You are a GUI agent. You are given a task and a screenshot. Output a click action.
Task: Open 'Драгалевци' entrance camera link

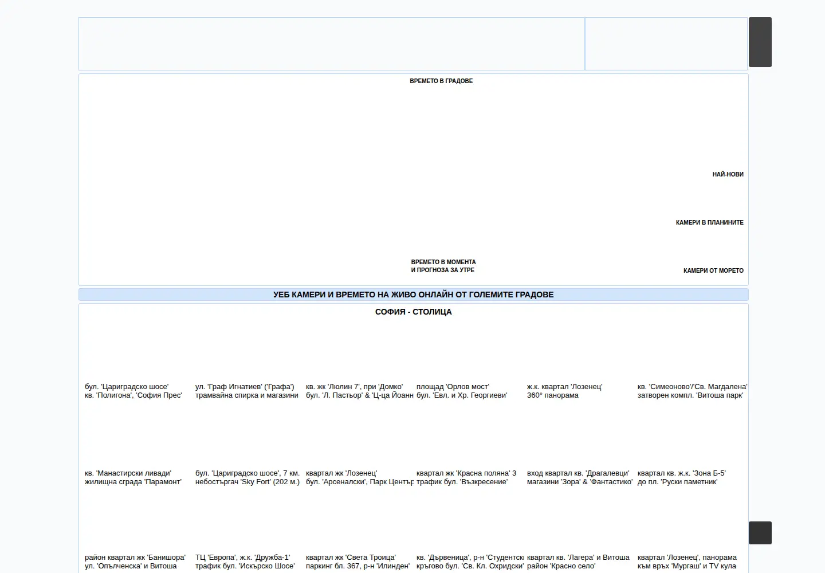(580, 478)
